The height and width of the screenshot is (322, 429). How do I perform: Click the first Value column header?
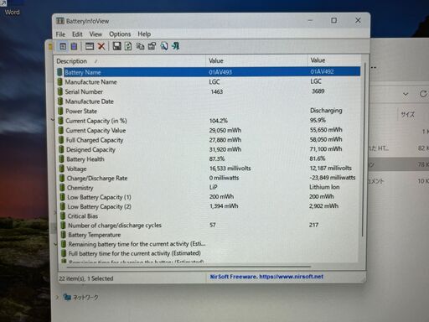(x=257, y=60)
